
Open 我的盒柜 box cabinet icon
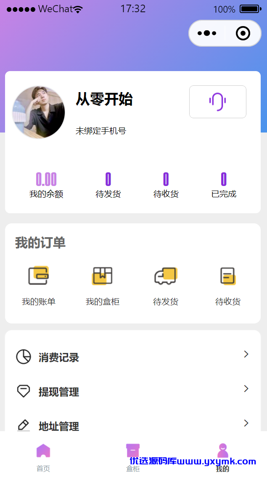(103, 276)
